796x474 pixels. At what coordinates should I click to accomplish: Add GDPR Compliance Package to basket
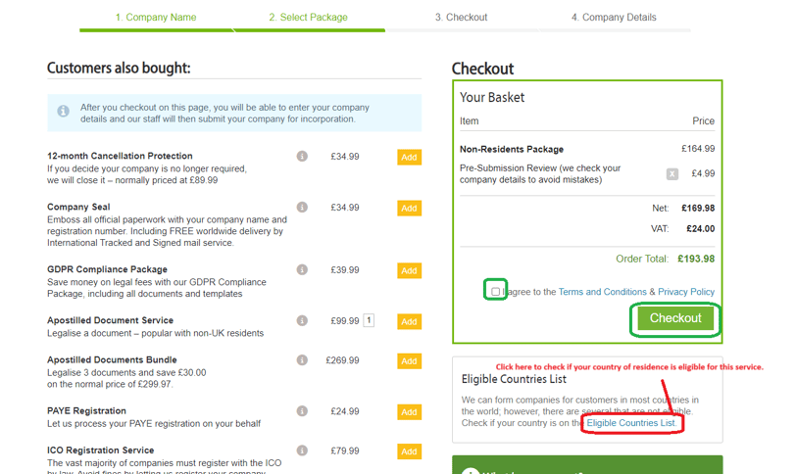409,270
